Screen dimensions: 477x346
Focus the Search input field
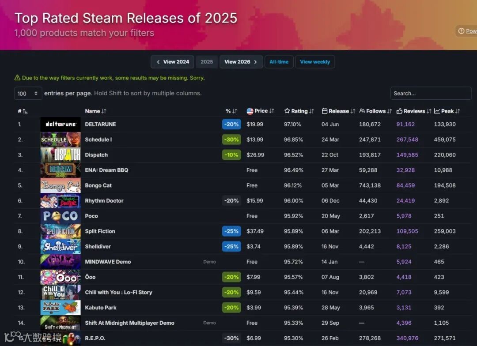coord(431,94)
